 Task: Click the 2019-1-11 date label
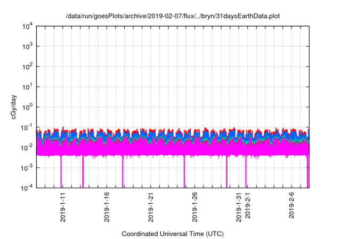pos(63,207)
